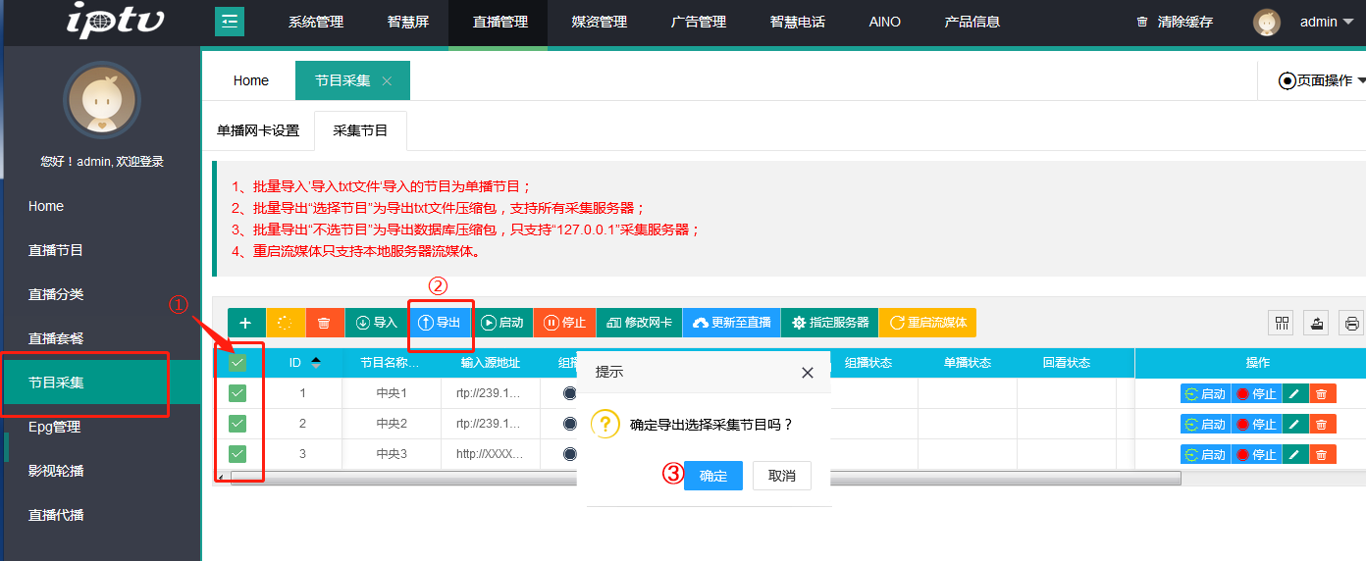Image resolution: width=1366 pixels, height=561 pixels.
Task: Click the pencil edit icon for 中央1
Action: pyautogui.click(x=1294, y=394)
